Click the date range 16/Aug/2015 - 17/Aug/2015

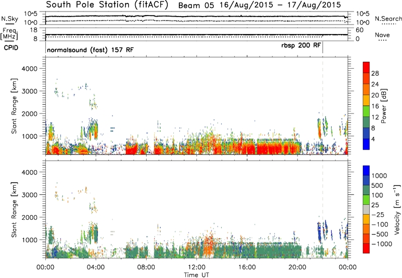280,5
